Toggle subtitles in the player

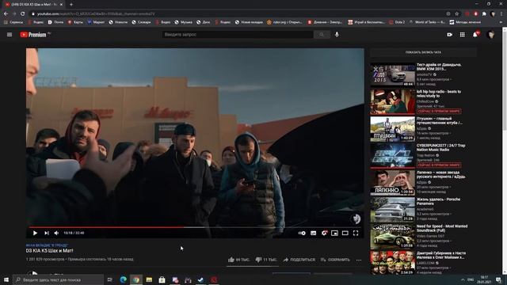coord(314,233)
